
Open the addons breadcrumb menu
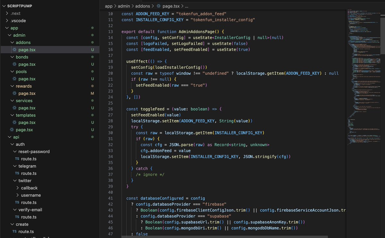click(x=143, y=6)
